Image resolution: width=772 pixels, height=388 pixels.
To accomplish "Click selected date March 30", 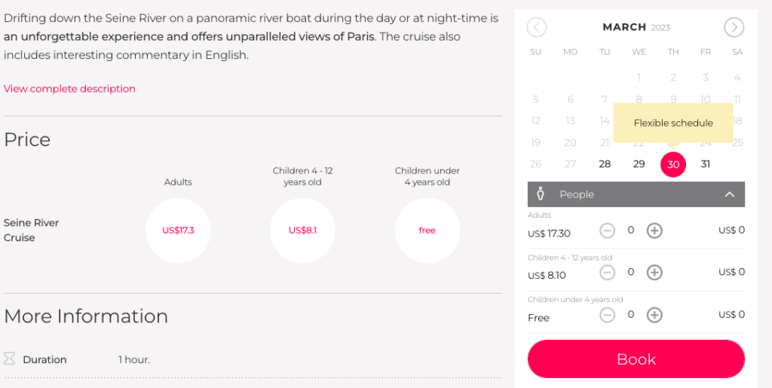I will (673, 164).
